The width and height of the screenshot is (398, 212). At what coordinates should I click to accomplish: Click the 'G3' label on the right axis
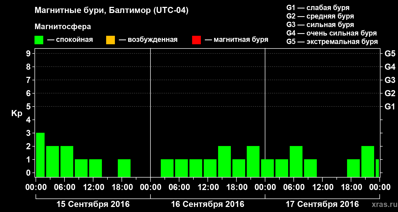coord(390,80)
